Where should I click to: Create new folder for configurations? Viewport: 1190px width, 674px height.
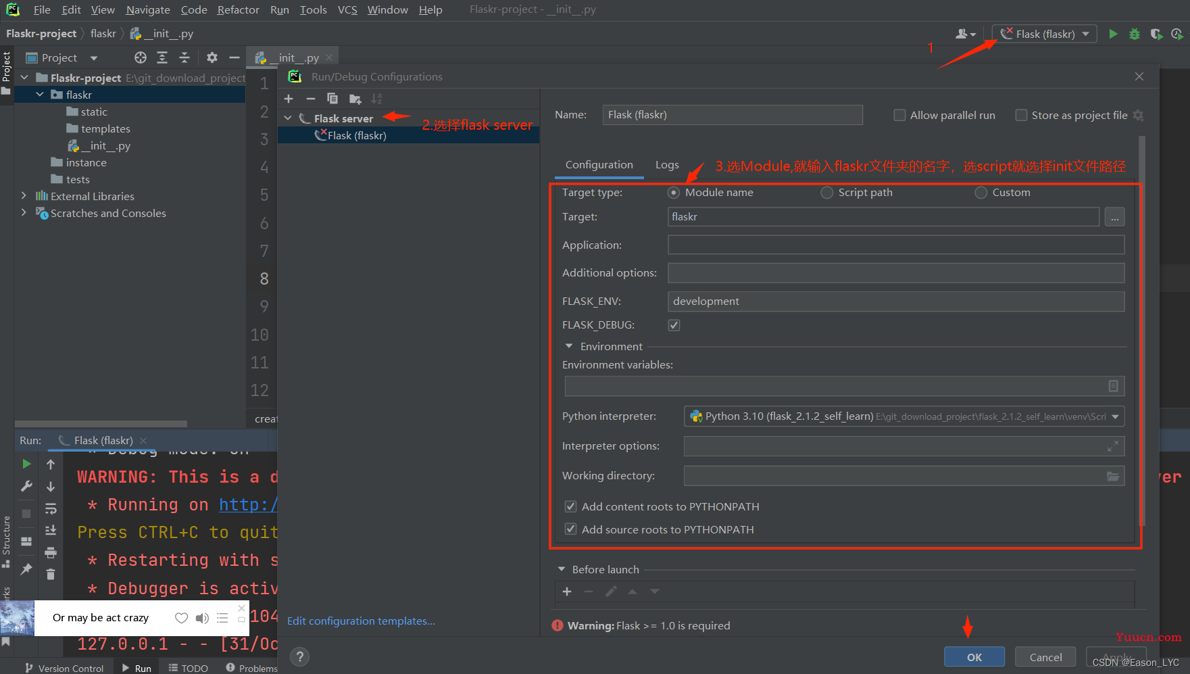click(355, 99)
